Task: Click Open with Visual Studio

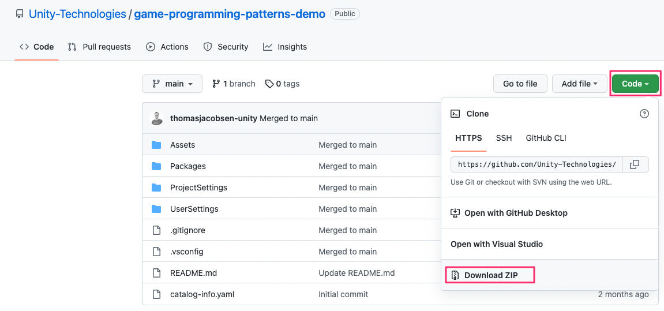Action: point(497,244)
